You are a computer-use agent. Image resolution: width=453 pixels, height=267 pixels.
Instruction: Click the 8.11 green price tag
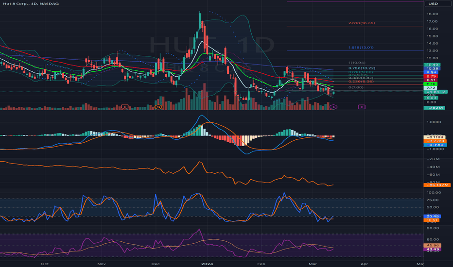tap(431, 84)
